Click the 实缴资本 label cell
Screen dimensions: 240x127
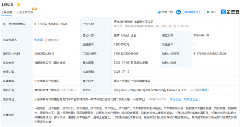click(x=176, y=44)
